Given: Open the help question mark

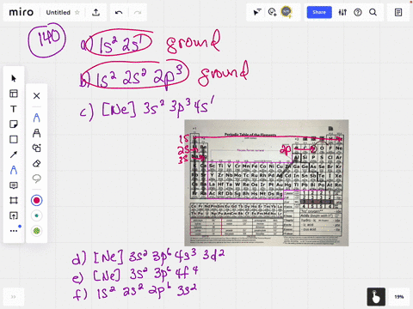Looking at the screenshot, I should [x=358, y=12].
